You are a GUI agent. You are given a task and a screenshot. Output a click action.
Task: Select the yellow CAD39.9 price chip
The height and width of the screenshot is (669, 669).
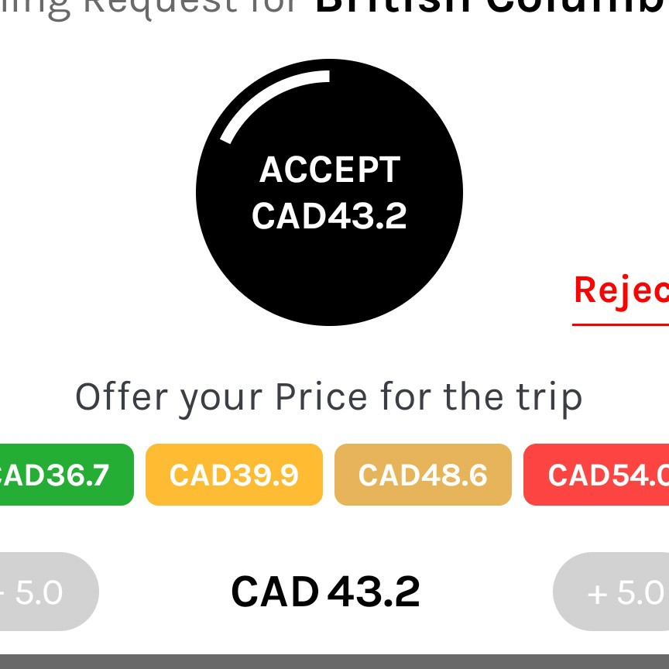pyautogui.click(x=234, y=475)
